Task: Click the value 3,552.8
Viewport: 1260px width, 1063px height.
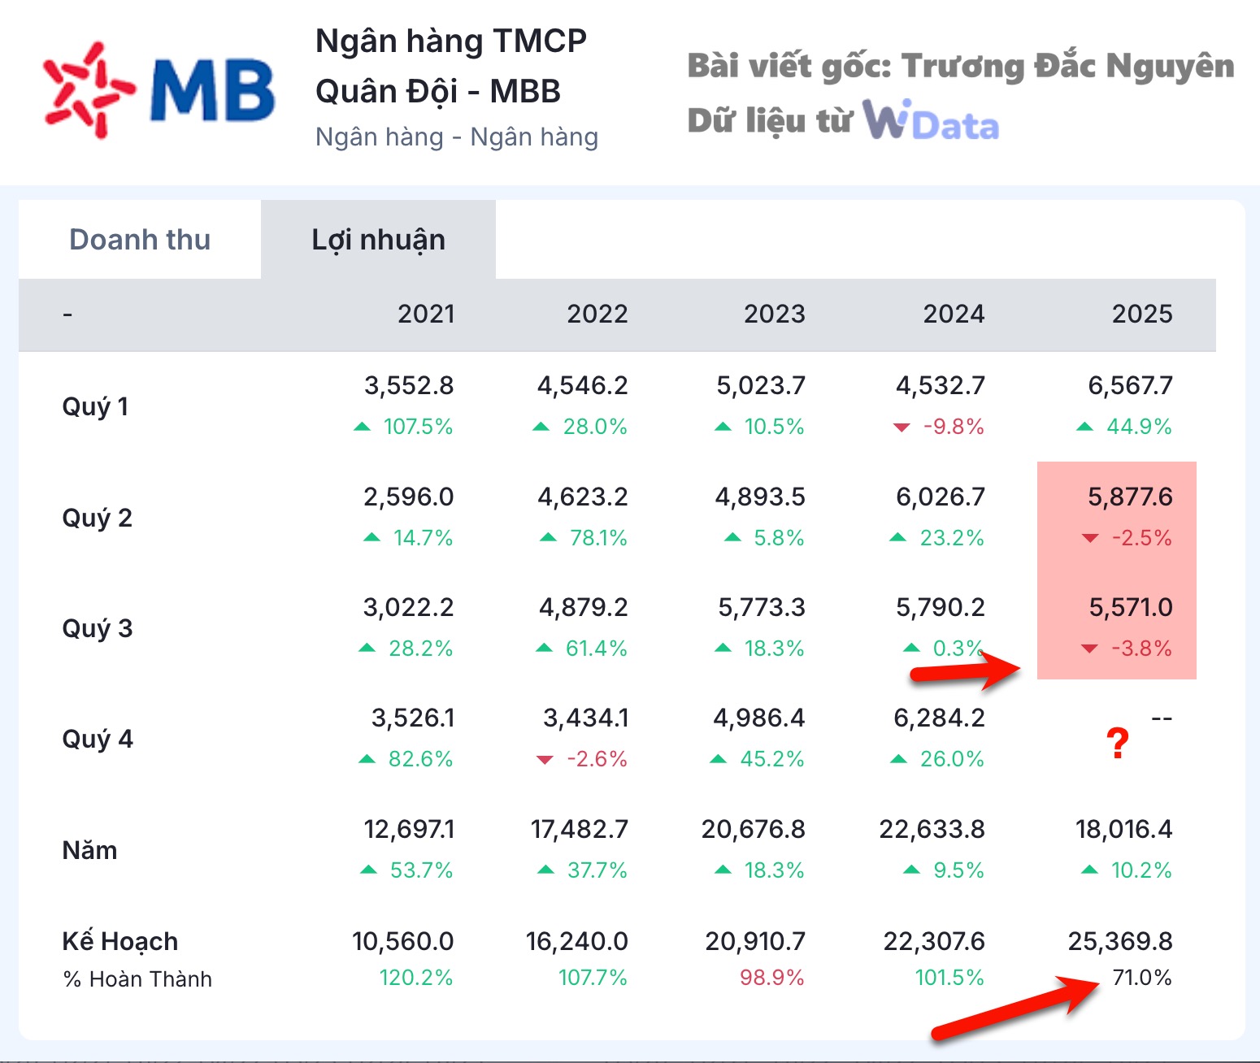Action: click(x=409, y=385)
